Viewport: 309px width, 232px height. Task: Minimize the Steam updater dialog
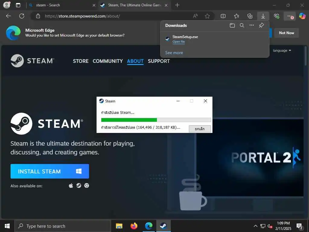tap(178, 101)
